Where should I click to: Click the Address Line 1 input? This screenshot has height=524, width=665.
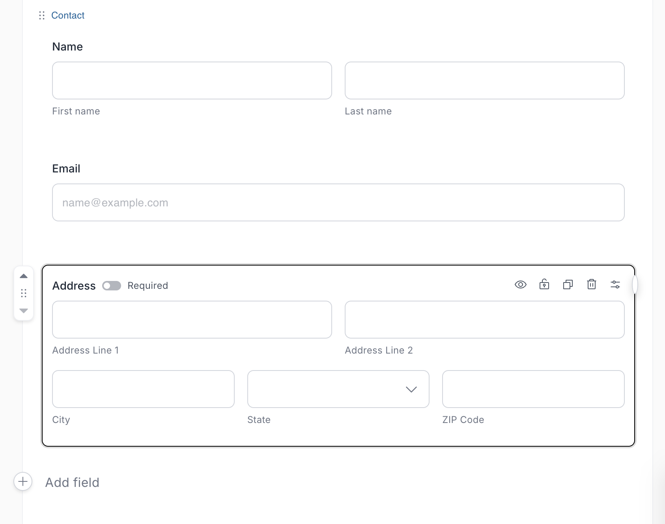pos(192,320)
